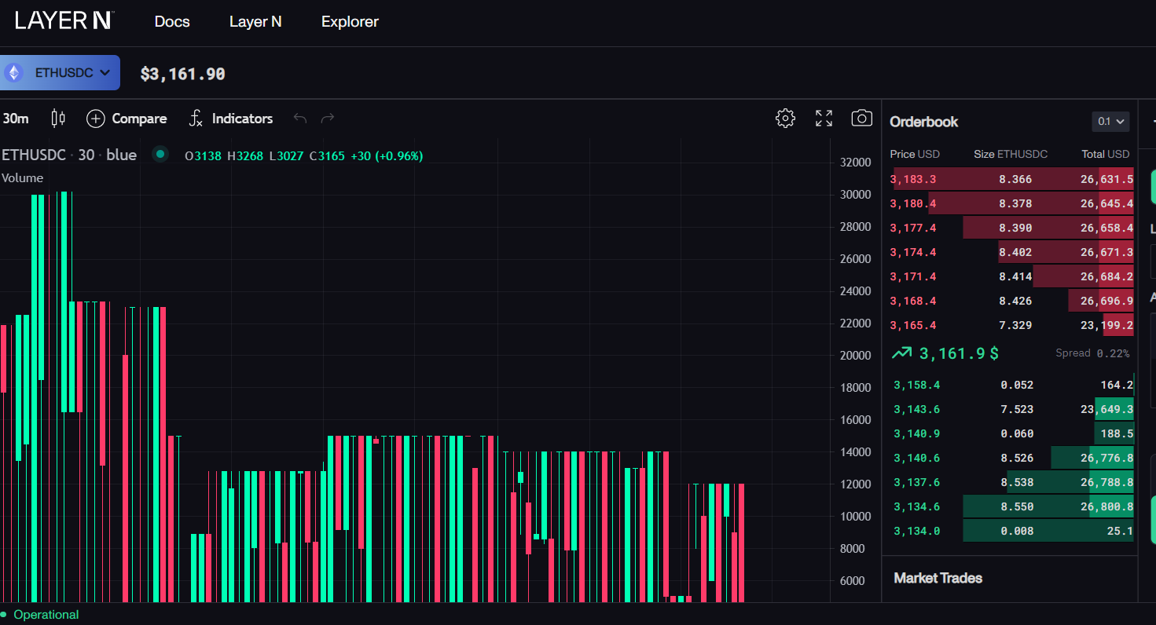Take a chart snapshot with camera icon
1156x625 pixels.
(x=862, y=119)
